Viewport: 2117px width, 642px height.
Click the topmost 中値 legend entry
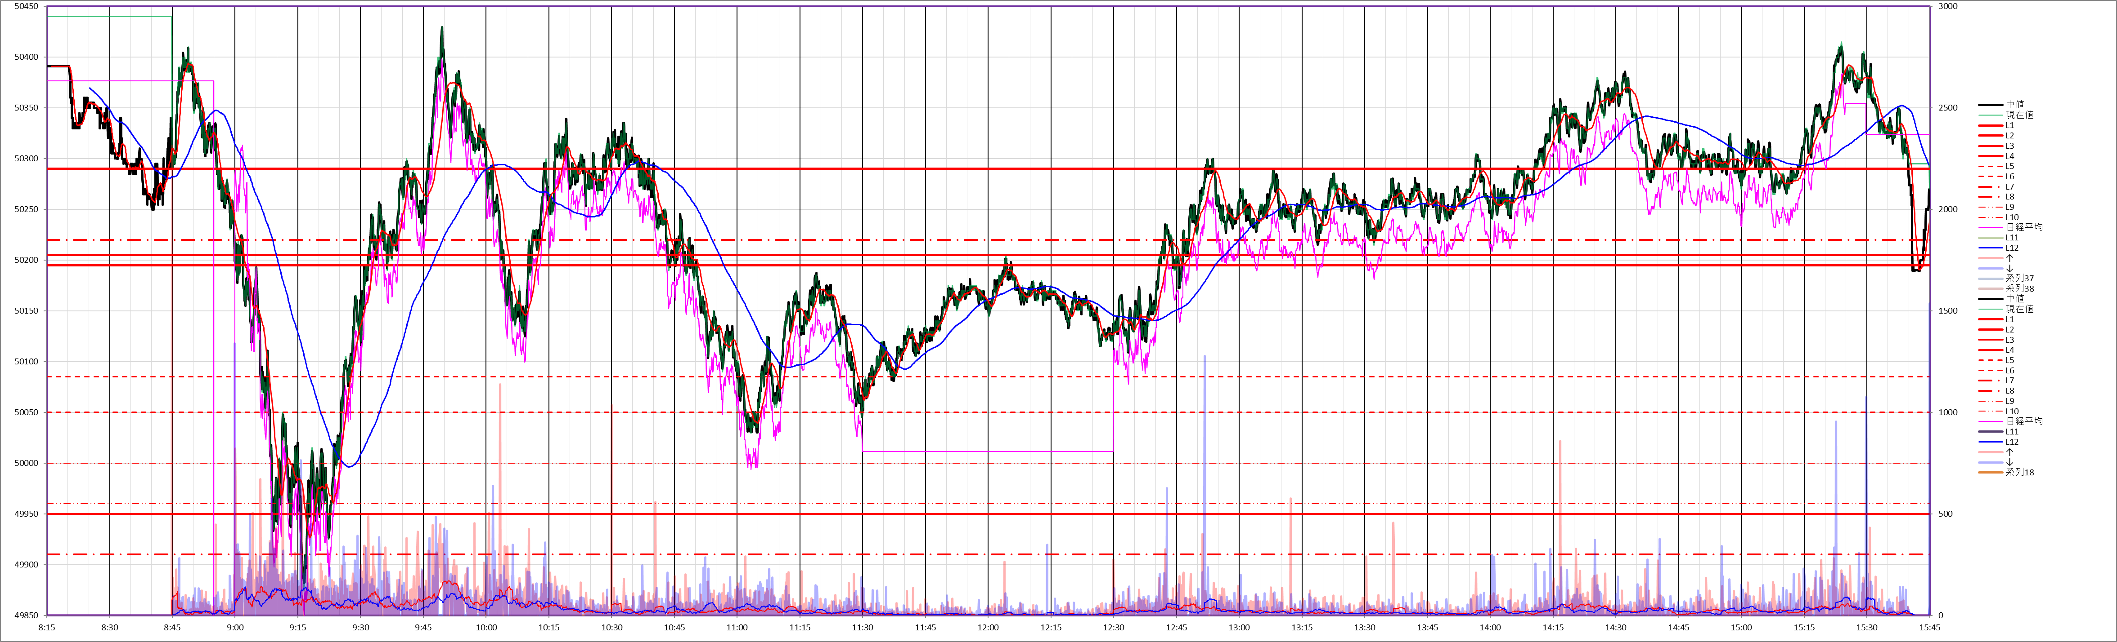click(x=2014, y=105)
